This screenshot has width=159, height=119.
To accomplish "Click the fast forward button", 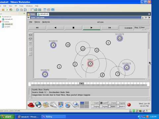I will pyautogui.click(x=110, y=28).
